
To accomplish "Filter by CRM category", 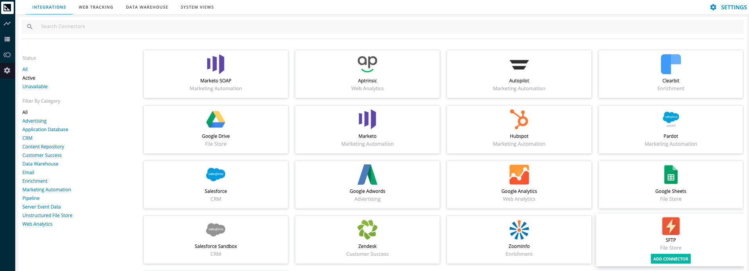I will [x=27, y=138].
